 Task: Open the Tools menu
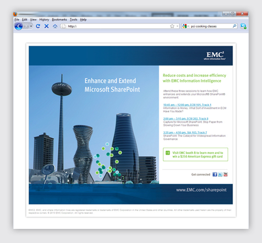pos(73,19)
